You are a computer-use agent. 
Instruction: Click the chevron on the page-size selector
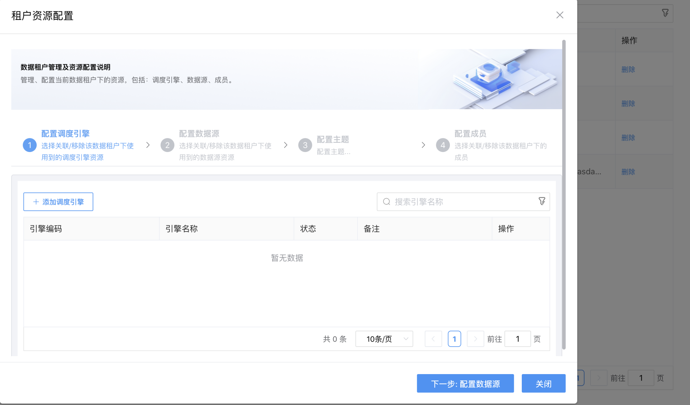pos(406,339)
